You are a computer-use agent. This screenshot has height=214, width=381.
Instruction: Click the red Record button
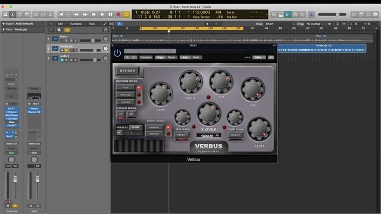coord(118,14)
